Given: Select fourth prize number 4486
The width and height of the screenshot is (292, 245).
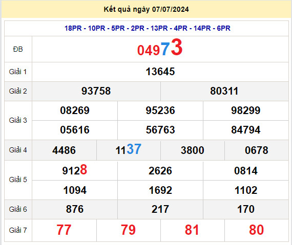Looking at the screenshot, I should pyautogui.click(x=64, y=150).
